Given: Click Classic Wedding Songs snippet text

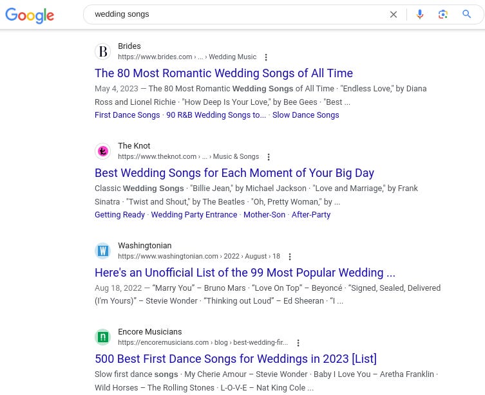Looking at the screenshot, I should (x=139, y=188).
